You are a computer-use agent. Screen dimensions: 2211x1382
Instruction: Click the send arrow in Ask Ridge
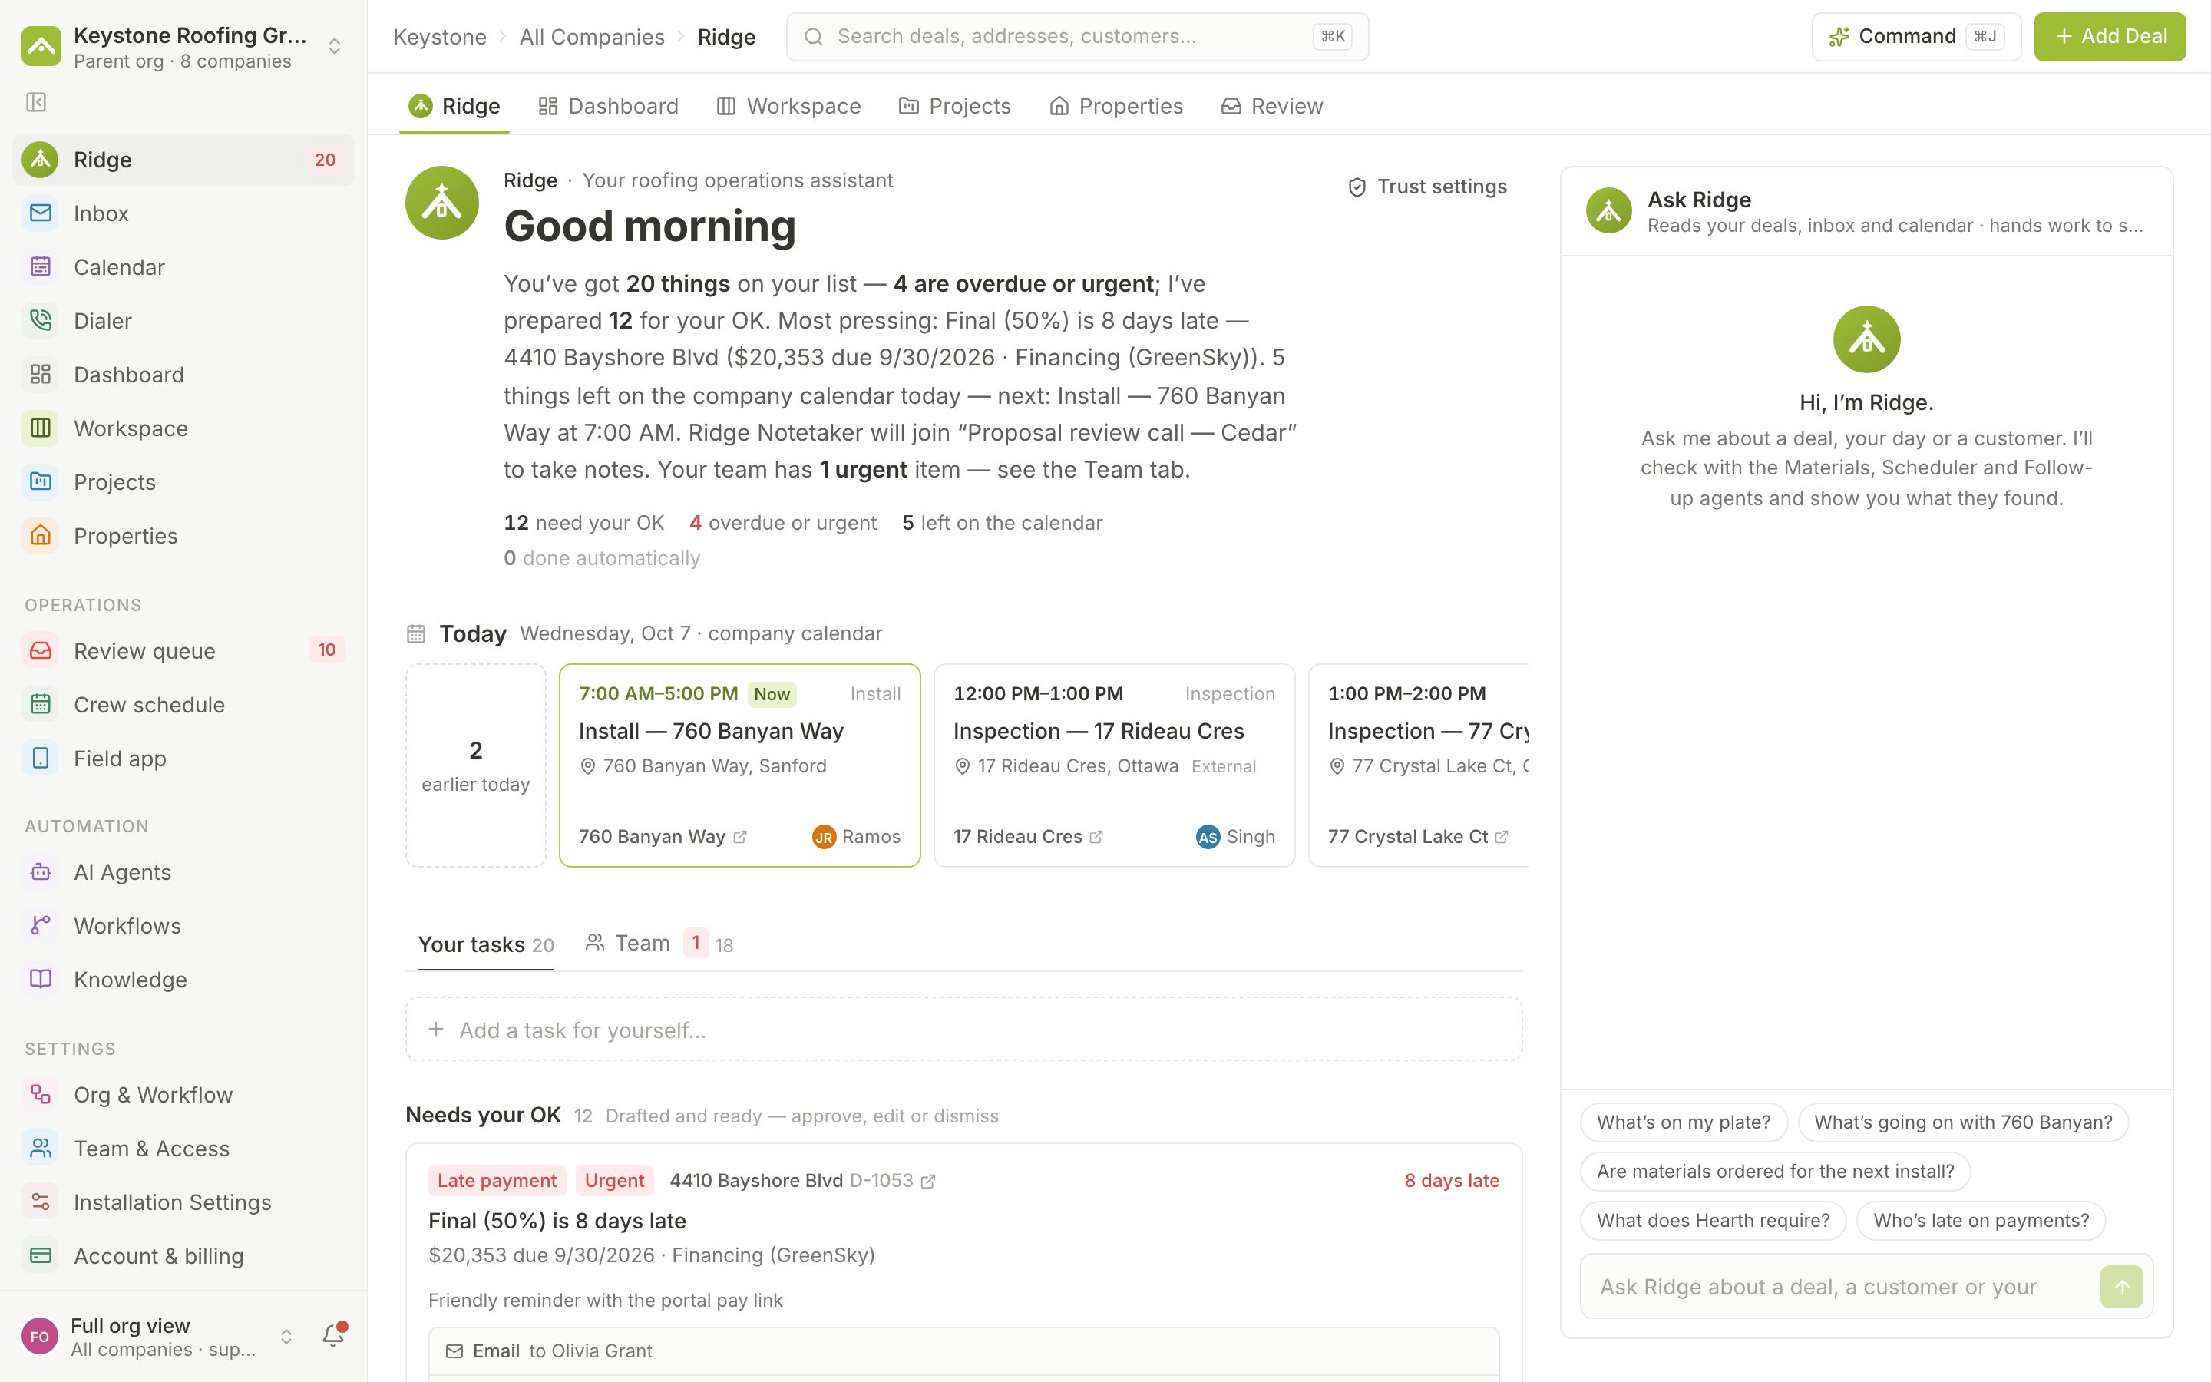coord(2121,1287)
